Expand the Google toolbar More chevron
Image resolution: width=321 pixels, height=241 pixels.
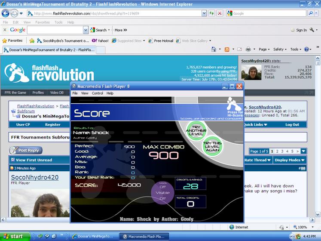[x=121, y=30]
